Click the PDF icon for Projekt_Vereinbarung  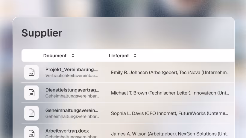point(31,72)
